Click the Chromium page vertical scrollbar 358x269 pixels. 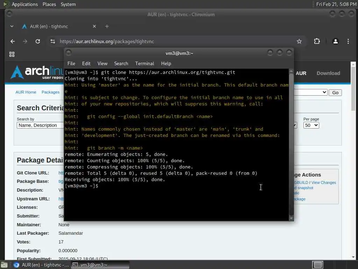pyautogui.click(x=353, y=89)
